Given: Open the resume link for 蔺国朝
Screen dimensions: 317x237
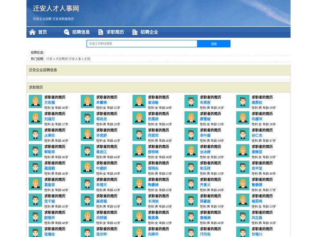Looking at the screenshot, I should [49, 168].
